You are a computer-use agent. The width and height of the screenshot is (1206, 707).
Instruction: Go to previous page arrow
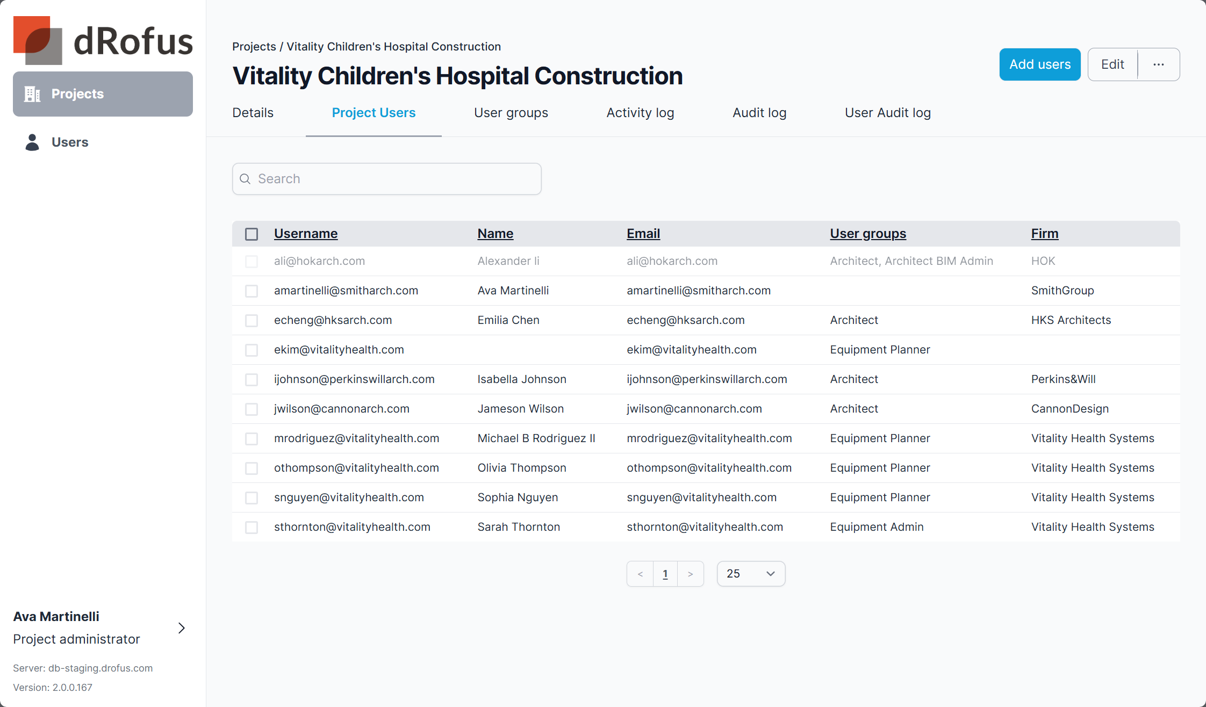click(x=640, y=574)
